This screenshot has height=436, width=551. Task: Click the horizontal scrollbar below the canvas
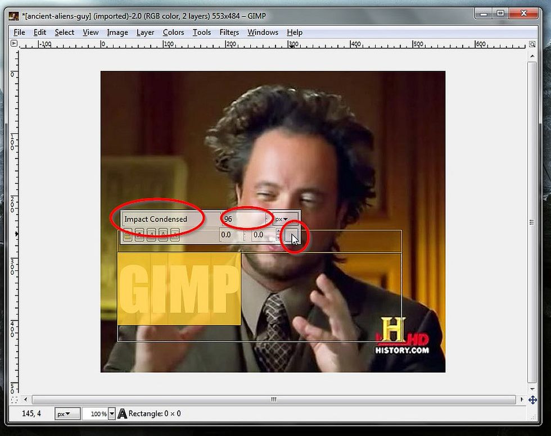273,399
